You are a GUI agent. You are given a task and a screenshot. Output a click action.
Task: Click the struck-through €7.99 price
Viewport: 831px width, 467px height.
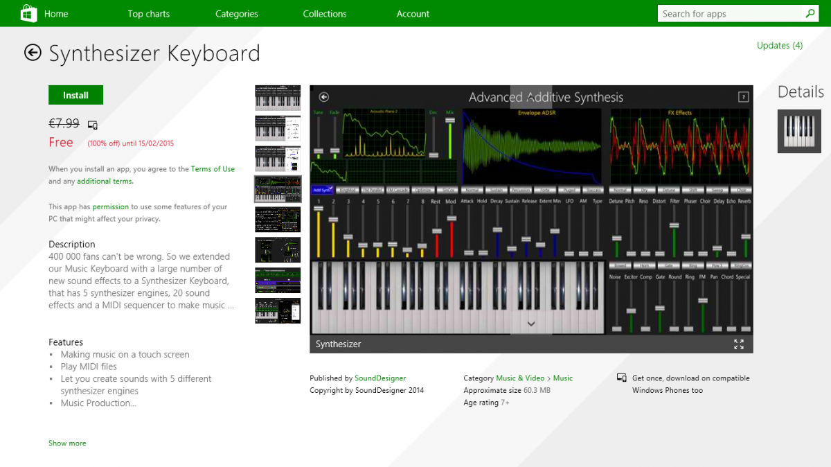(x=64, y=123)
